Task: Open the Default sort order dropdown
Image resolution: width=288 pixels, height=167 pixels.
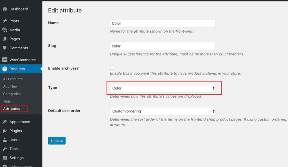Action: [x=163, y=111]
